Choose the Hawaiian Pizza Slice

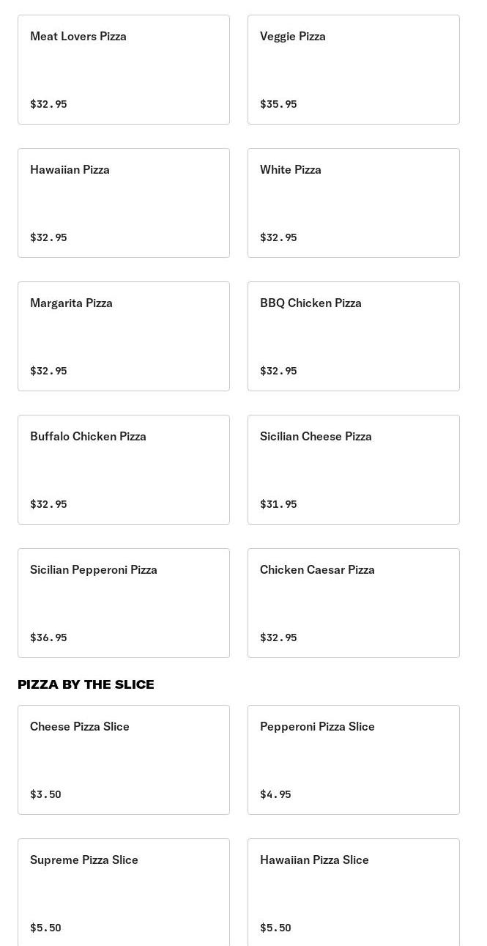353,893
